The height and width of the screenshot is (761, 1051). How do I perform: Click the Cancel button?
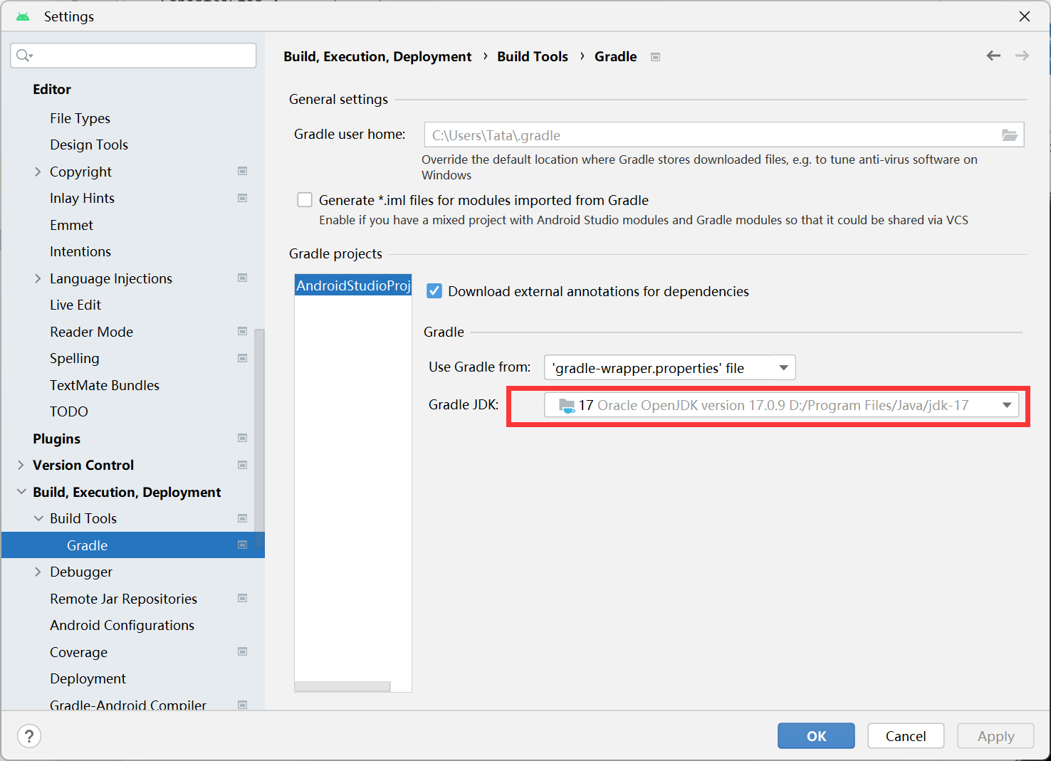click(x=906, y=736)
